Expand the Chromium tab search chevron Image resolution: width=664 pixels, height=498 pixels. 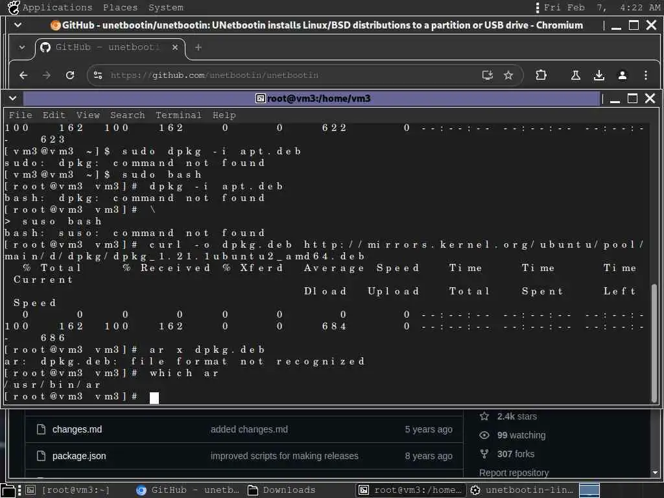(21, 47)
